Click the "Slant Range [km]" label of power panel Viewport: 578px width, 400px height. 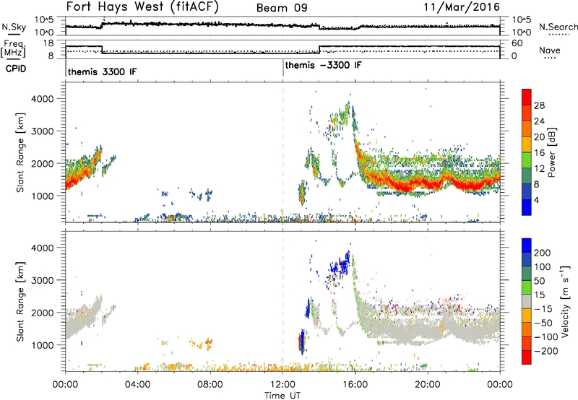[20, 152]
